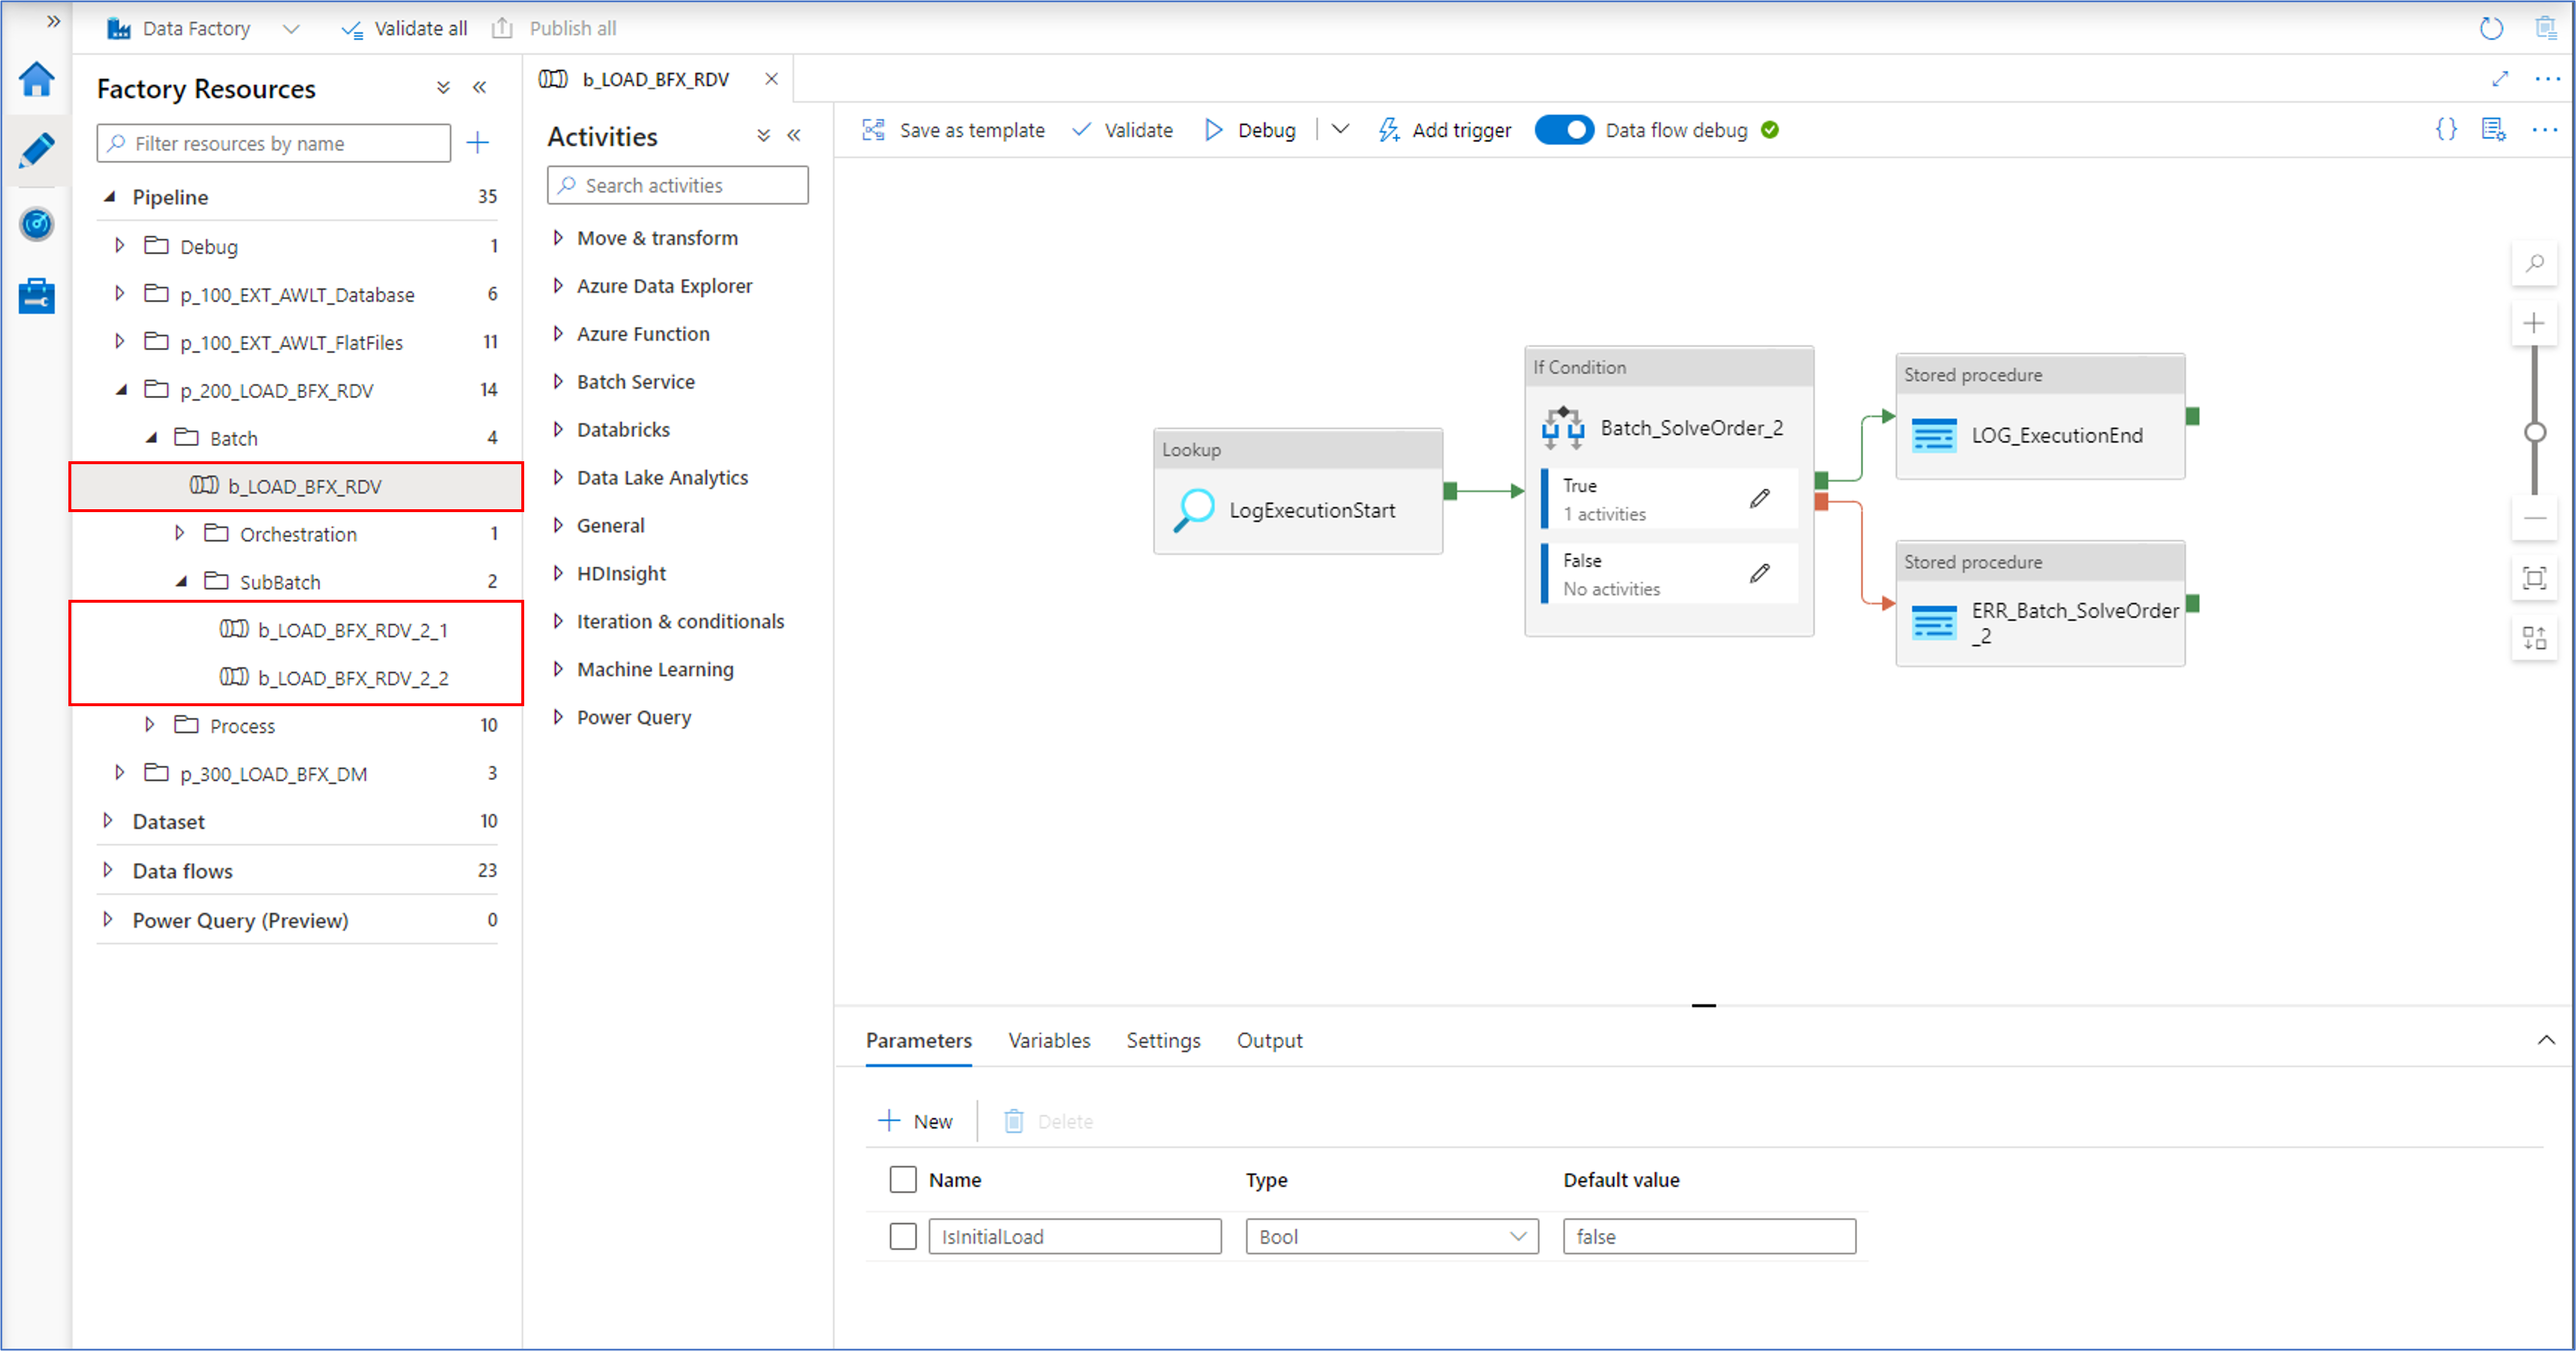Open the Author pencil icon in sidebar

tap(37, 151)
